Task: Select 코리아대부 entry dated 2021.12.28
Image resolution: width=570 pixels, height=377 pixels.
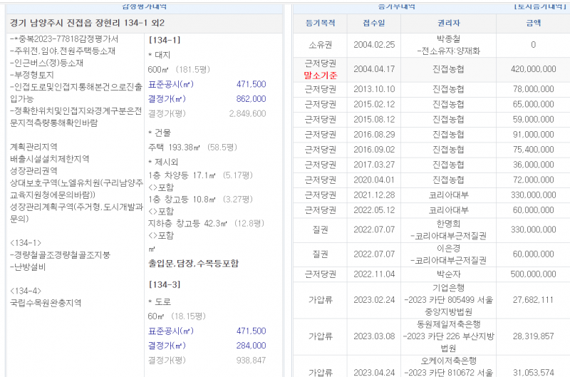Action: [449, 195]
